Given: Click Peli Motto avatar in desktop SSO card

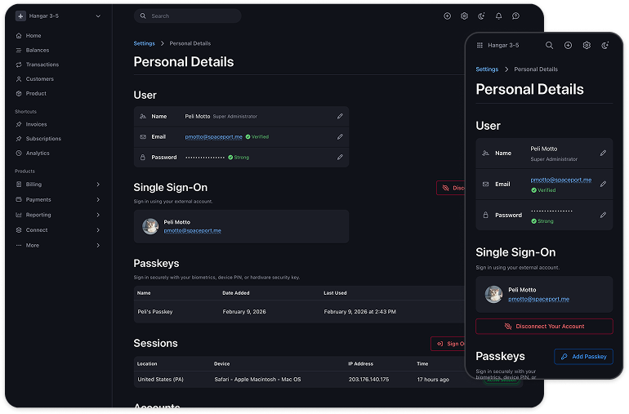Looking at the screenshot, I should pos(150,226).
